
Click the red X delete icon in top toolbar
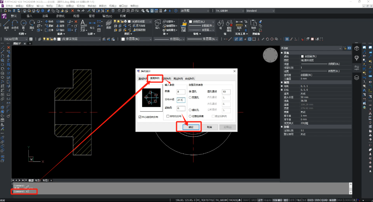73,11
